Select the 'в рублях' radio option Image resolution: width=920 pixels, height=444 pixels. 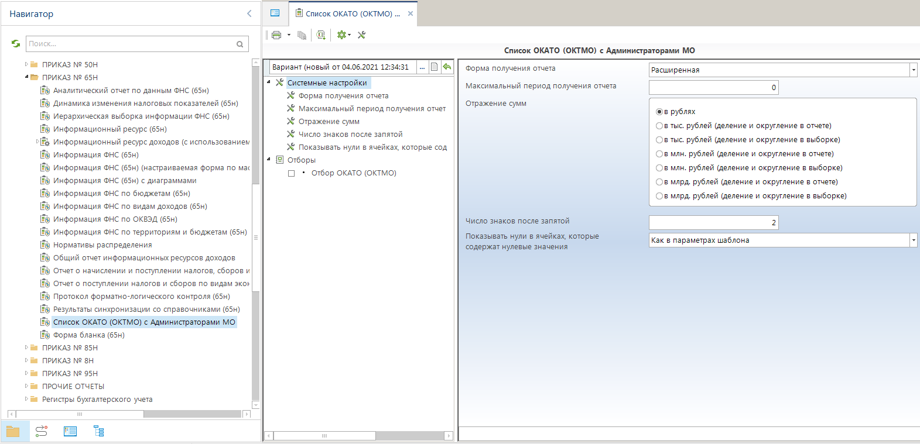pyautogui.click(x=659, y=112)
